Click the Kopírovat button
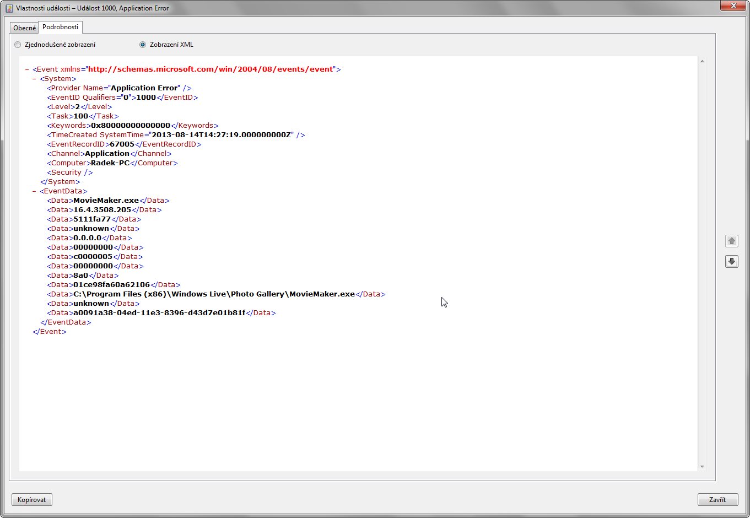This screenshot has width=750, height=518. (32, 500)
